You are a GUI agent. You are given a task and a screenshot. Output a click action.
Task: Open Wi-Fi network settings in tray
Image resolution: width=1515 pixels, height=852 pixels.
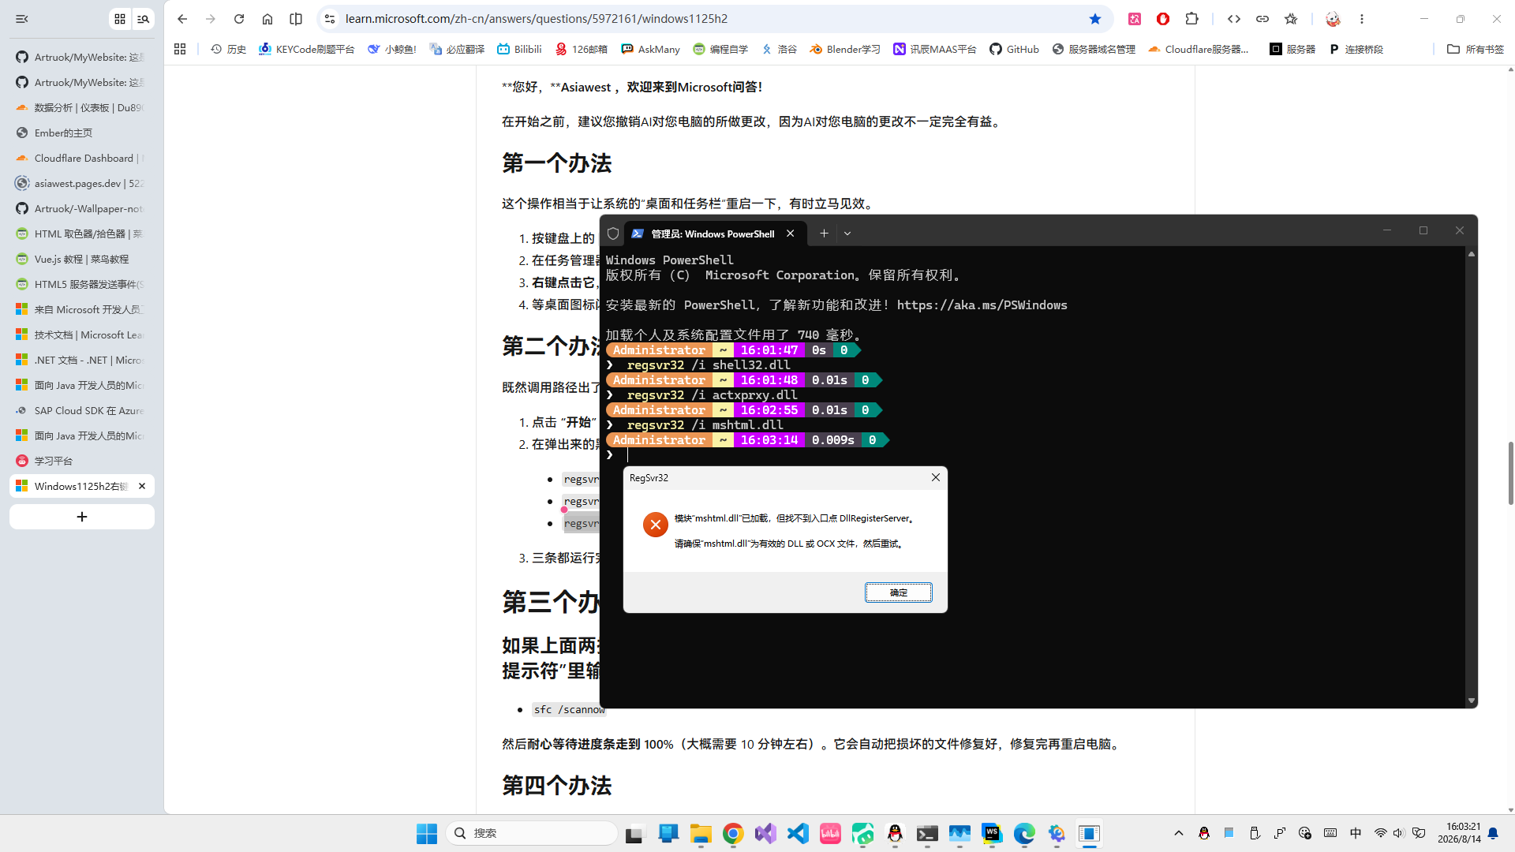1380,833
